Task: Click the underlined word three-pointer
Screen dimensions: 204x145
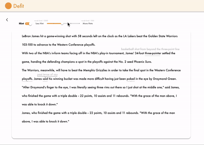Action: (153, 53)
